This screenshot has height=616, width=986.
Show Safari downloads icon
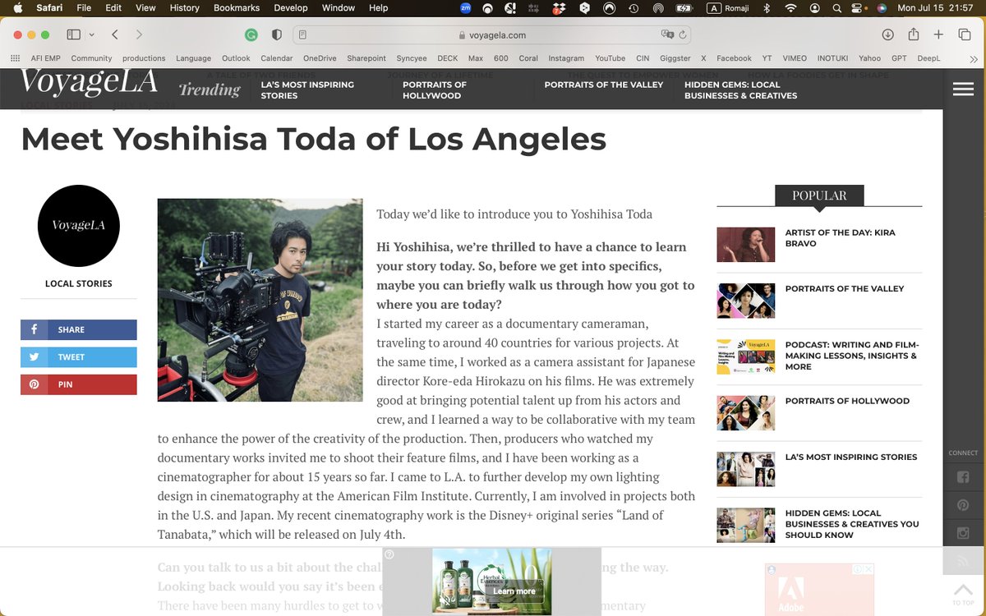tap(888, 34)
